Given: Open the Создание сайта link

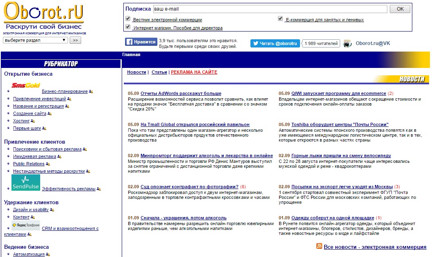Looking at the screenshot, I should tap(30, 113).
